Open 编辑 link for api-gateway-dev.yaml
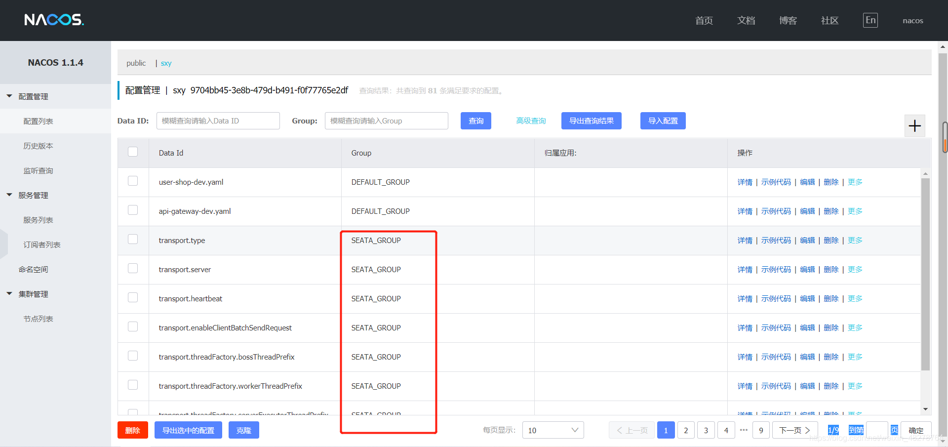The height and width of the screenshot is (447, 948). pyautogui.click(x=807, y=211)
